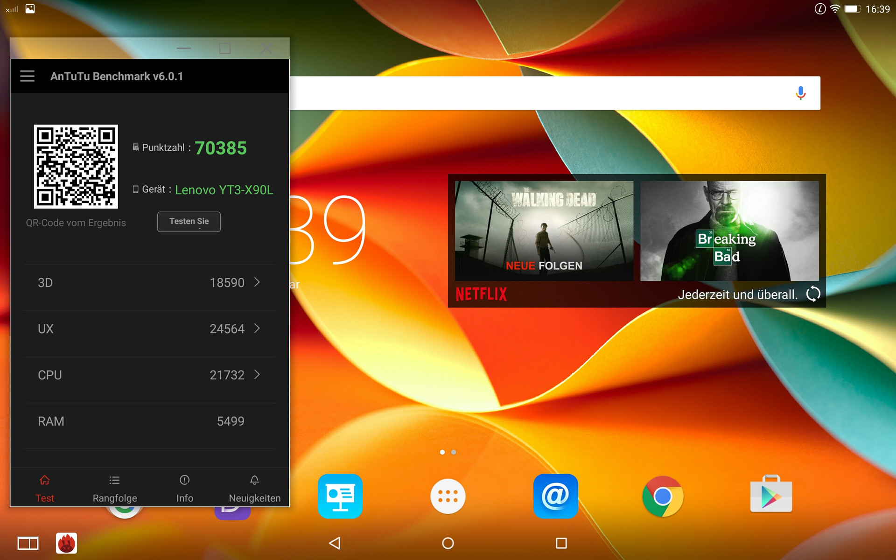Tap the AnTuTu icon in navigation bar
Screen dimensions: 896x560
click(66, 543)
